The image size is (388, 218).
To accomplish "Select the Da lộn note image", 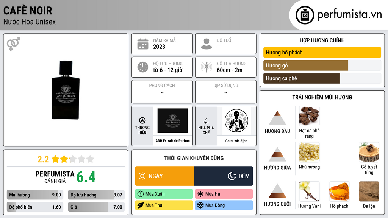I will pos(369,192).
